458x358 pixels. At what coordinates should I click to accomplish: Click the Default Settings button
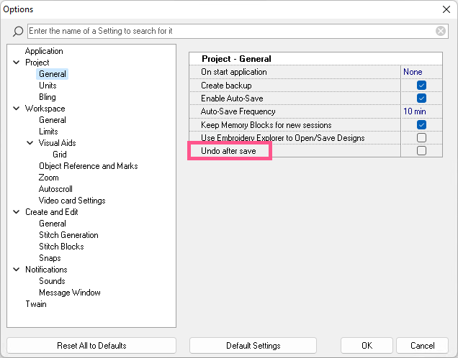[x=253, y=346]
